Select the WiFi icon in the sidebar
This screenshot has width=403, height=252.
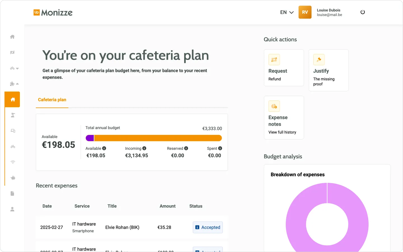click(12, 162)
